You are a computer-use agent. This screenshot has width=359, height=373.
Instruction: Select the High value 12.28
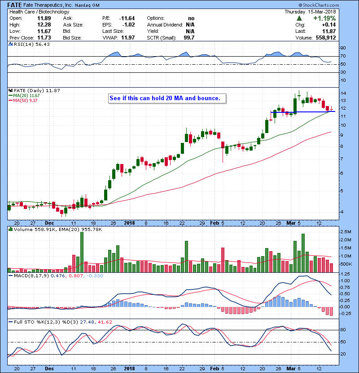click(44, 25)
